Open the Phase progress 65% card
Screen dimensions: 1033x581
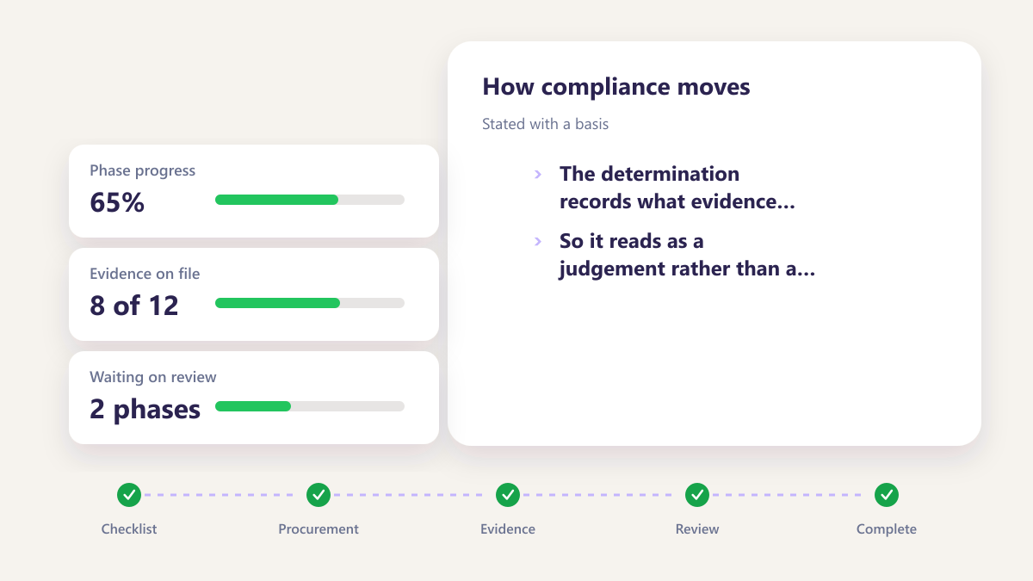[x=254, y=191]
